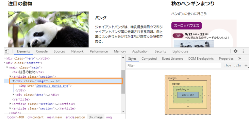Click the パンダ heading text
This screenshot has height=123, width=251.
click(101, 18)
